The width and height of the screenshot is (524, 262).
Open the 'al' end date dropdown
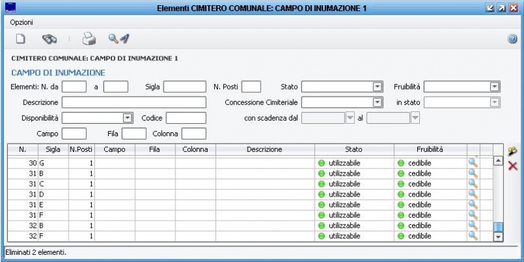415,118
